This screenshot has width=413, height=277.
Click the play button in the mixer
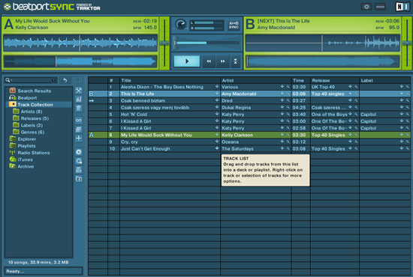[x=187, y=61]
